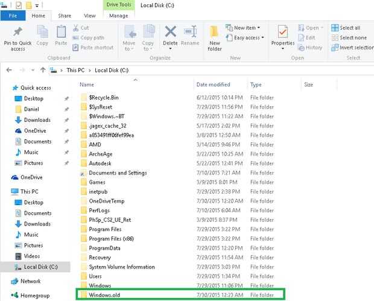Switch to the Home tab

pyautogui.click(x=39, y=16)
